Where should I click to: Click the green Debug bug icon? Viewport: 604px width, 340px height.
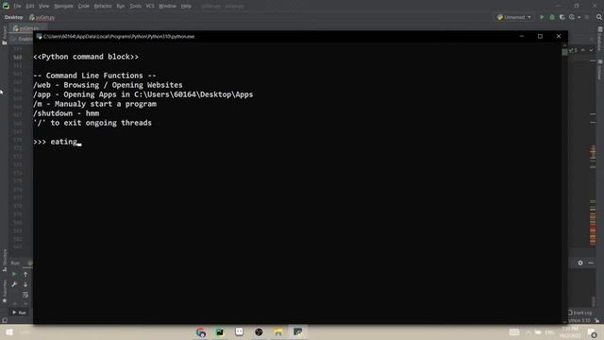[x=551, y=17]
